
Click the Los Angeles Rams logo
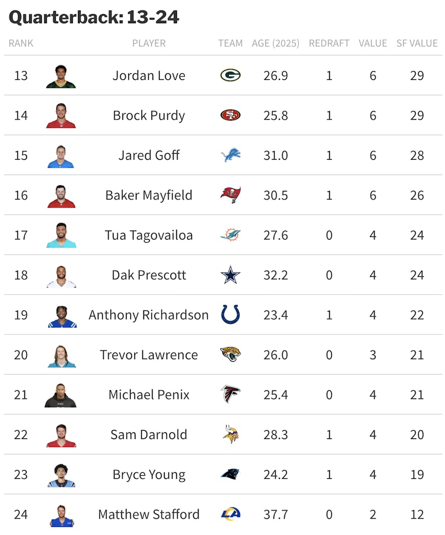(x=230, y=514)
